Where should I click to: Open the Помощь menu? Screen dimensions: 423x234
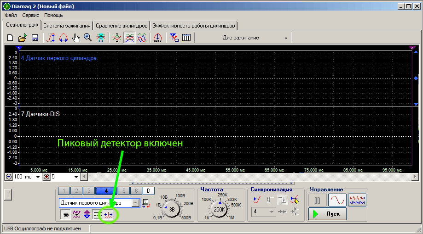tap(53, 15)
